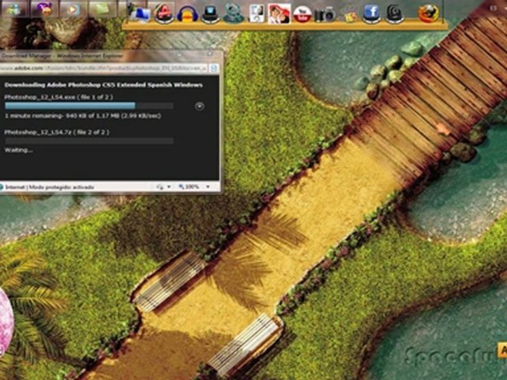Click the file 2 waiting progress bar

pos(89,140)
